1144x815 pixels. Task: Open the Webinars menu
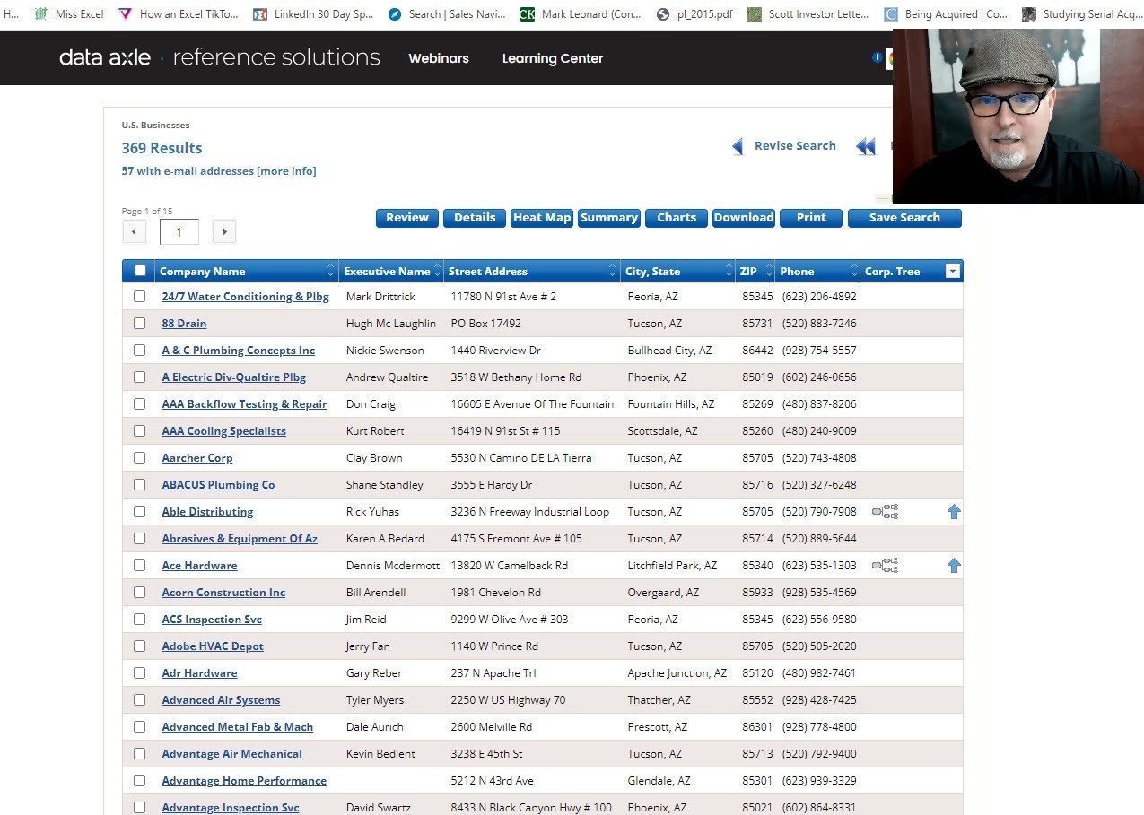pyautogui.click(x=439, y=58)
